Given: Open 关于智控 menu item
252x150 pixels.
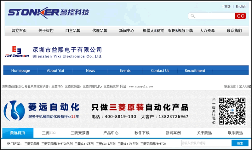Looking at the screenshot, I should (46, 31).
